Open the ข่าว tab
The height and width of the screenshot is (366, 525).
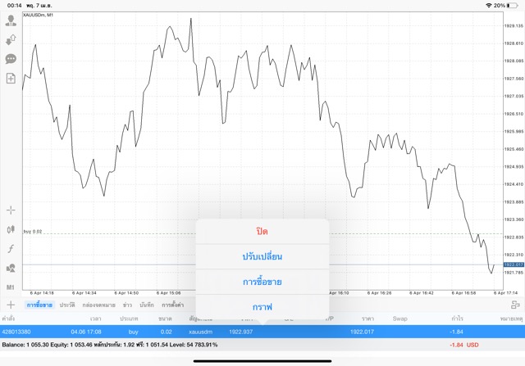[127, 305]
